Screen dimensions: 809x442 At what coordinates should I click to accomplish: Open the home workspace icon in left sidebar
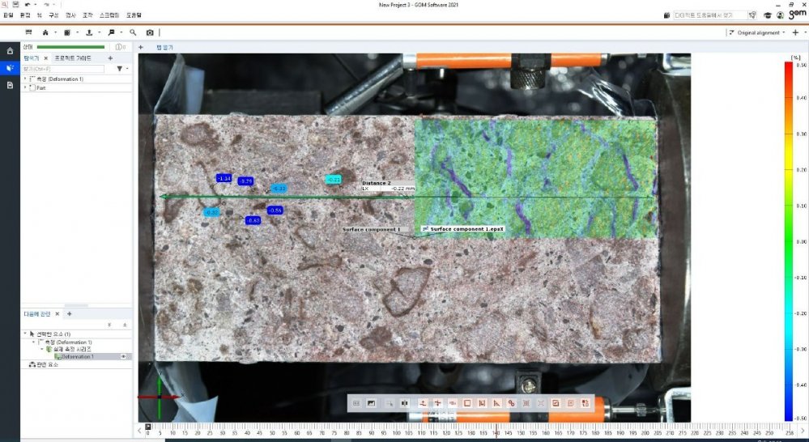pos(10,51)
